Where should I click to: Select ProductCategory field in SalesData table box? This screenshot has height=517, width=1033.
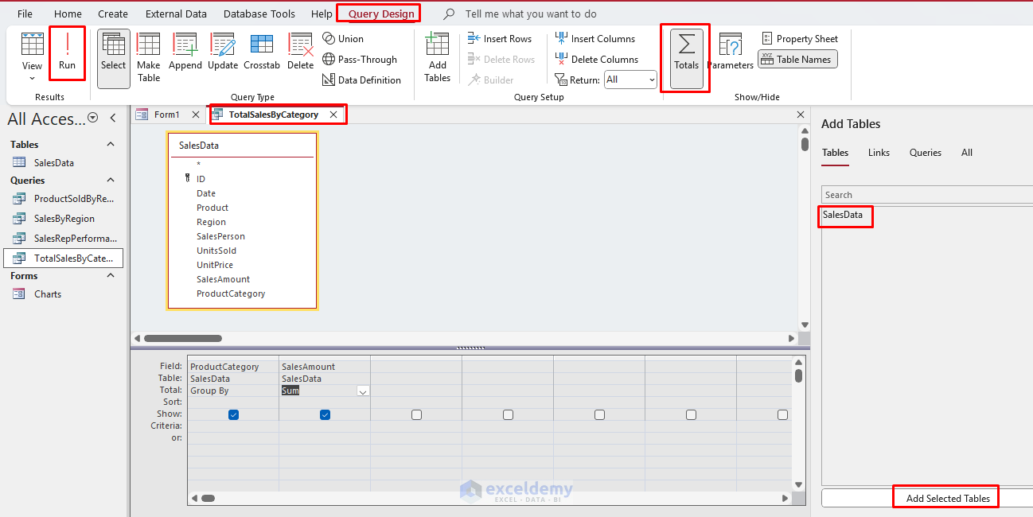coord(231,293)
